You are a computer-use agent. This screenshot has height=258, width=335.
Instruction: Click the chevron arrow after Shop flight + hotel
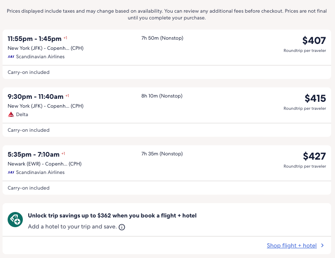tap(322, 245)
